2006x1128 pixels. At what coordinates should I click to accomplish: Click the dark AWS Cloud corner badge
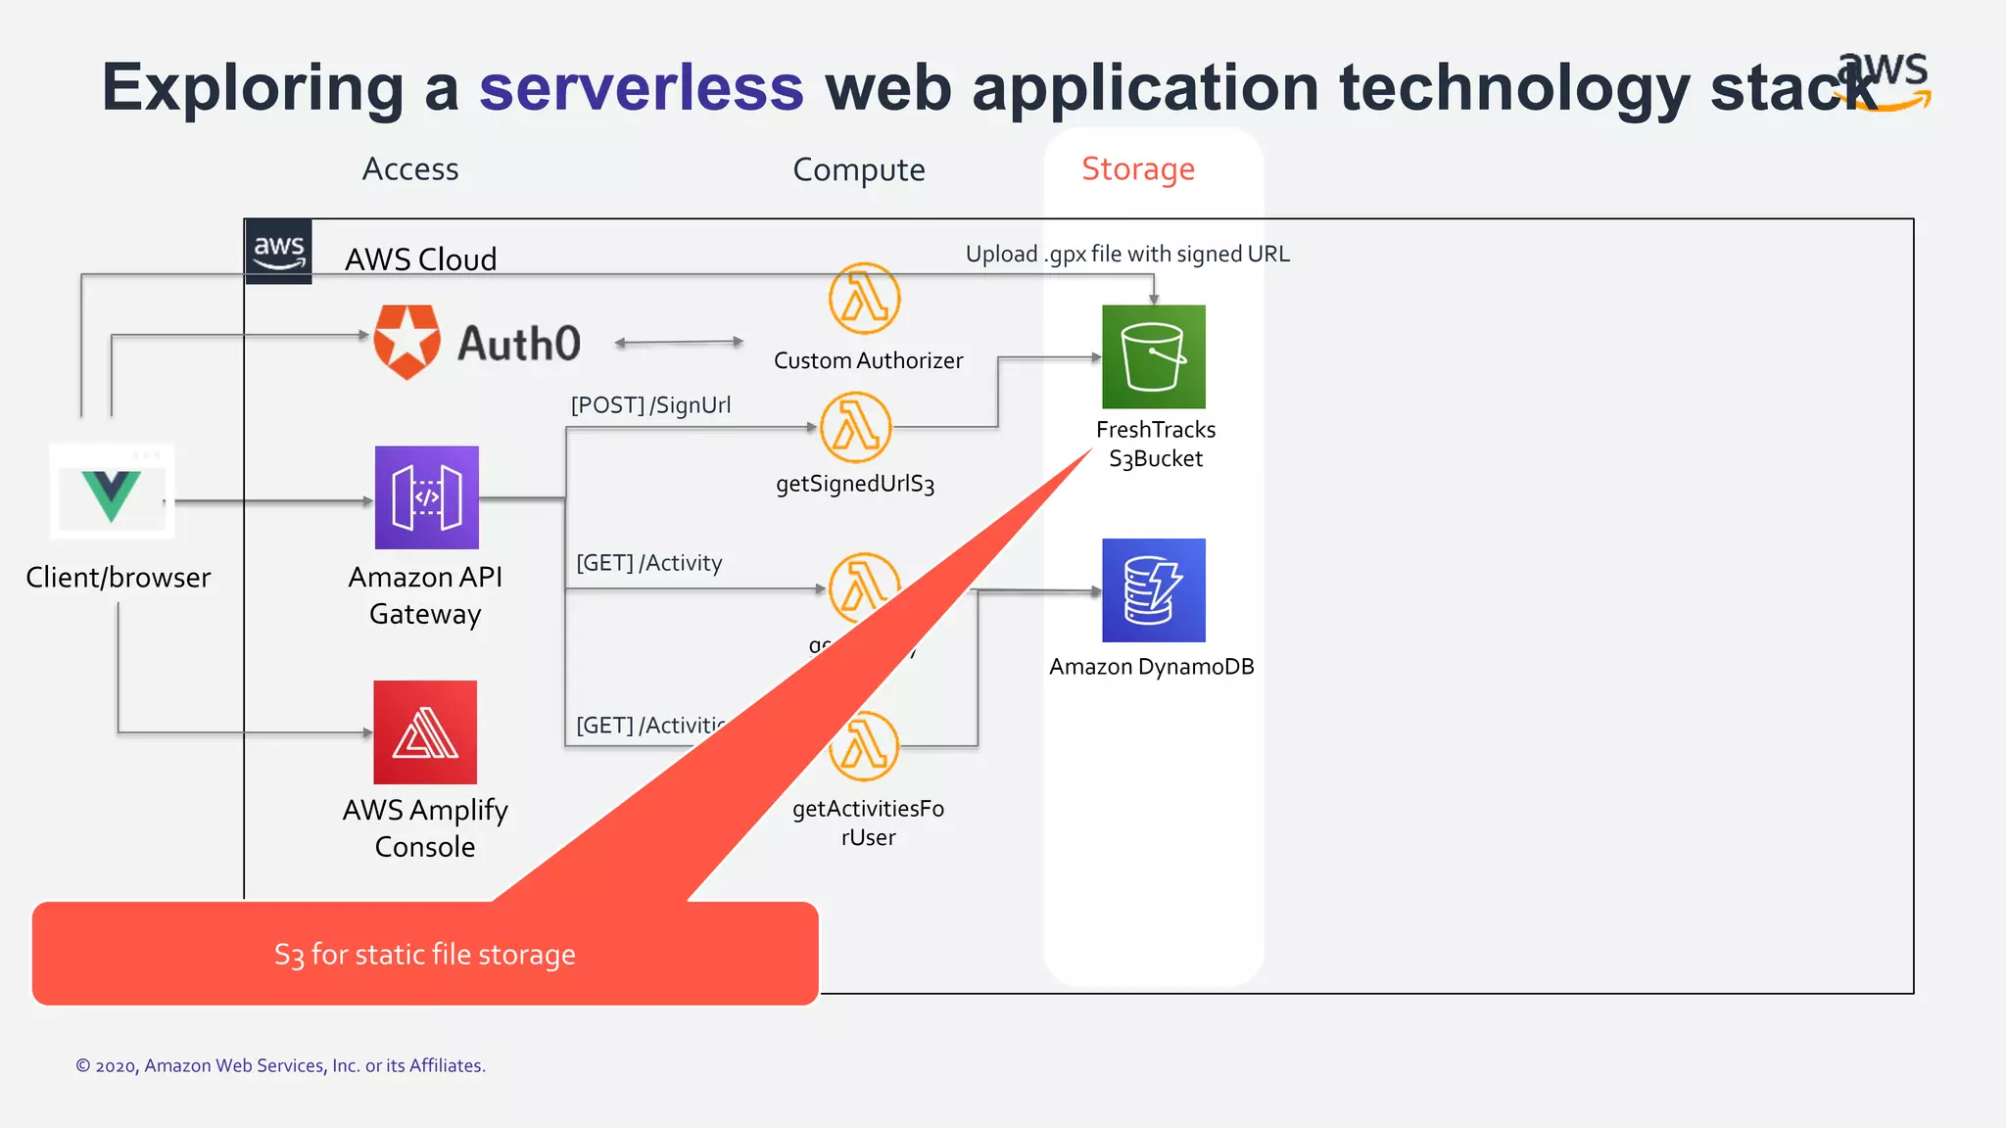point(278,252)
